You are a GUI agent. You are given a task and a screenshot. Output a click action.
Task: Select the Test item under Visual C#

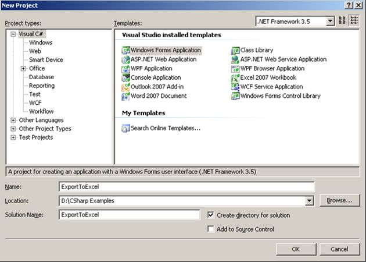(x=35, y=94)
